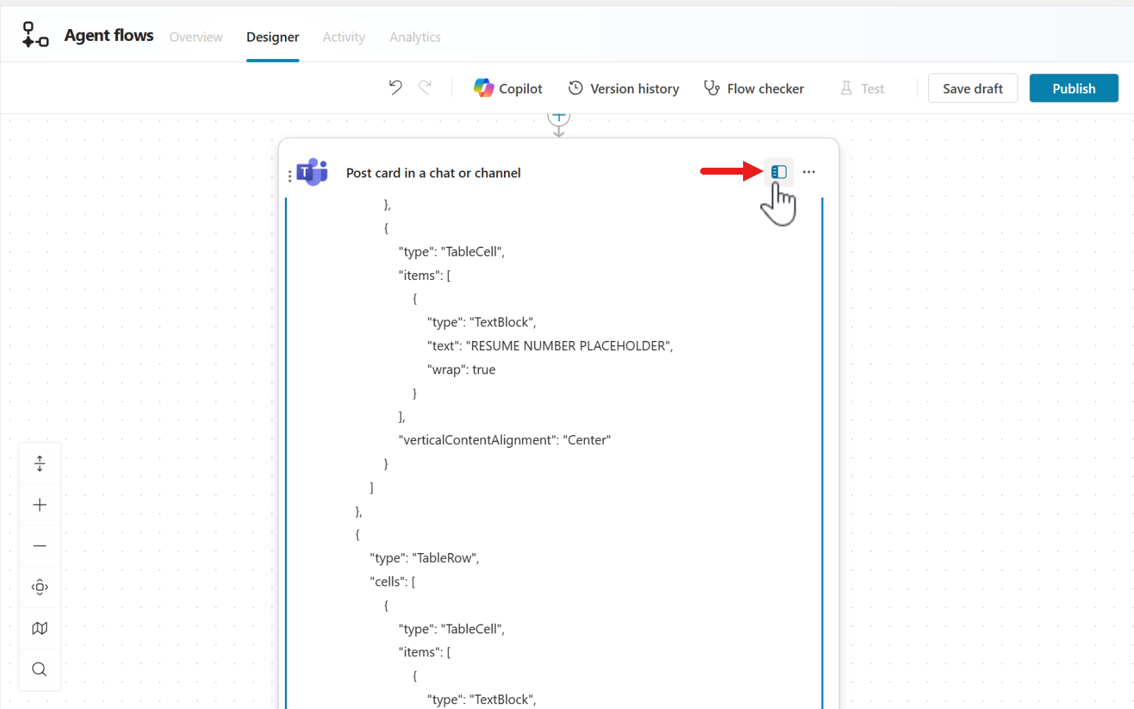1134x709 pixels.
Task: Toggle the action side panel icon
Action: pyautogui.click(x=778, y=172)
